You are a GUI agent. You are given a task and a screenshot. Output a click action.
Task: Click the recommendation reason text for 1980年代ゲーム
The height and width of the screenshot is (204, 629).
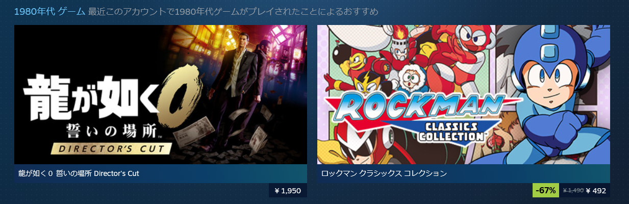click(234, 11)
